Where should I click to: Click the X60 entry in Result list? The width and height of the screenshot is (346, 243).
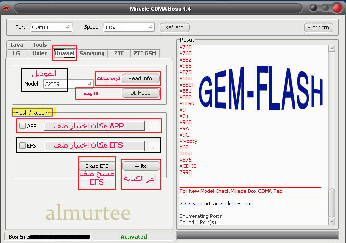pyautogui.click(x=184, y=147)
